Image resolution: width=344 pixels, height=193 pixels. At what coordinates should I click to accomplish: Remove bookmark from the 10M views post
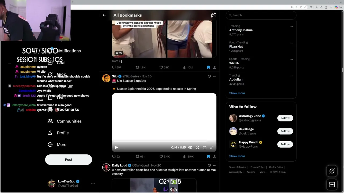(208, 67)
